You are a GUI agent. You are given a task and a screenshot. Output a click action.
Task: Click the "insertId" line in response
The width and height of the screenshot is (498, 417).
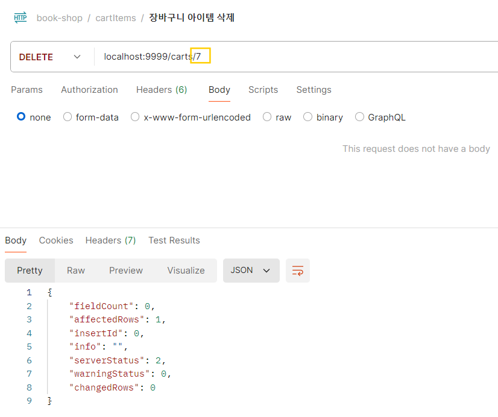click(106, 333)
